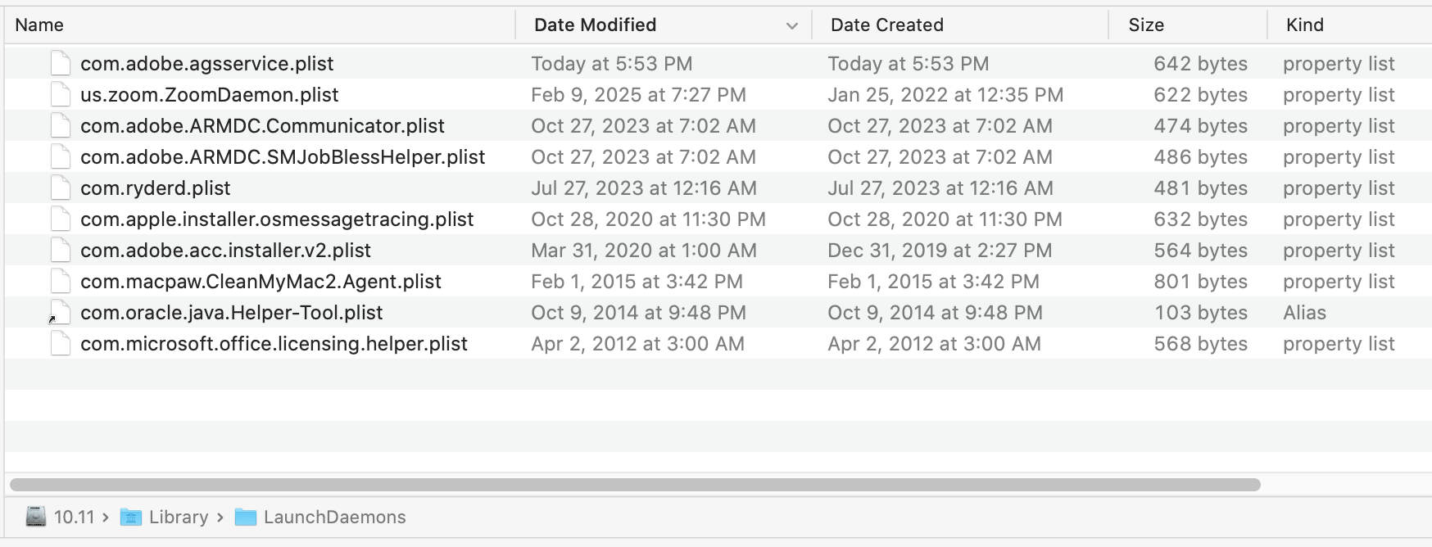
Task: Click the Library folder icon in path bar
Action: coord(131,517)
